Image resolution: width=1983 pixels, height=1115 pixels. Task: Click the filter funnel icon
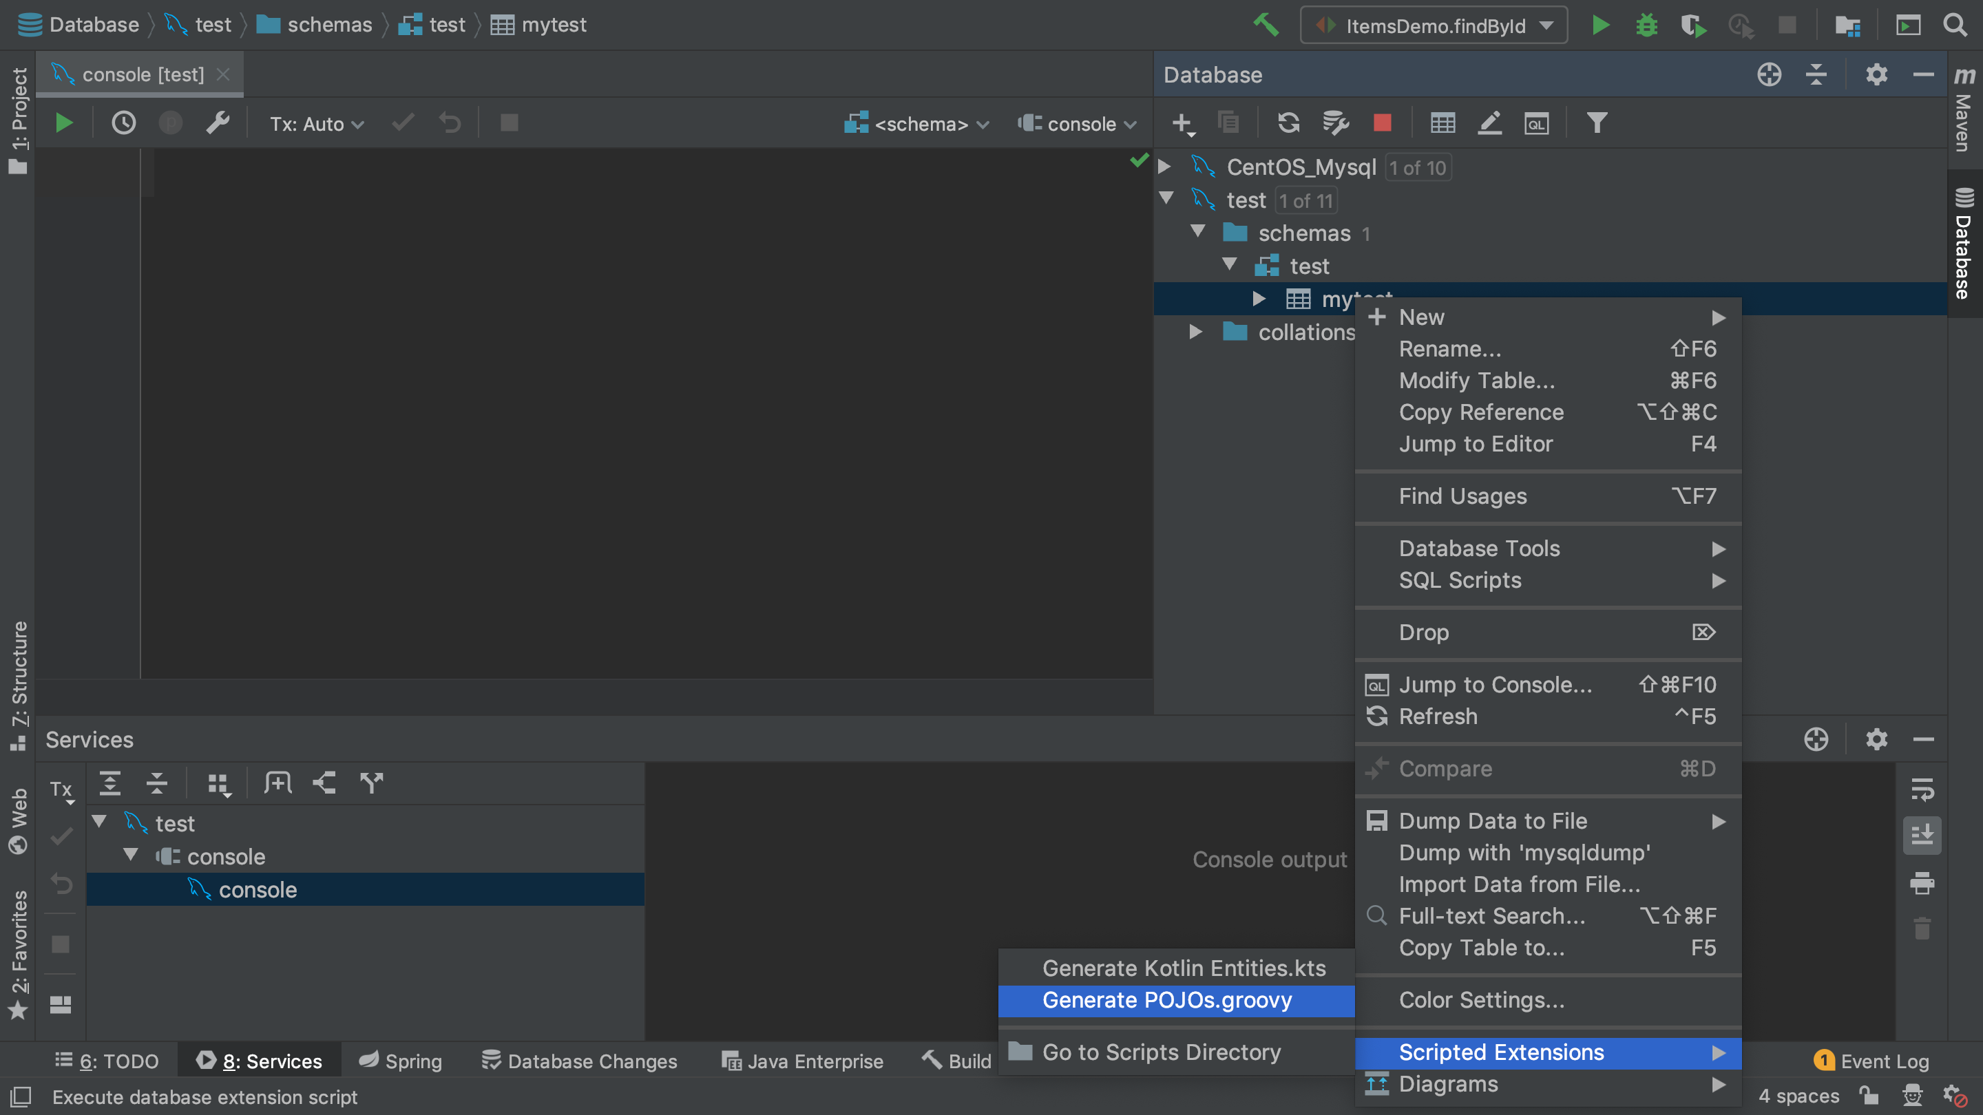click(1597, 123)
